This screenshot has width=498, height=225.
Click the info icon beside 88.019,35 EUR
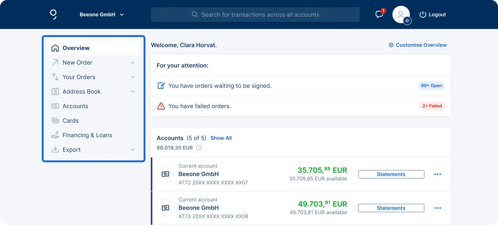coord(199,148)
